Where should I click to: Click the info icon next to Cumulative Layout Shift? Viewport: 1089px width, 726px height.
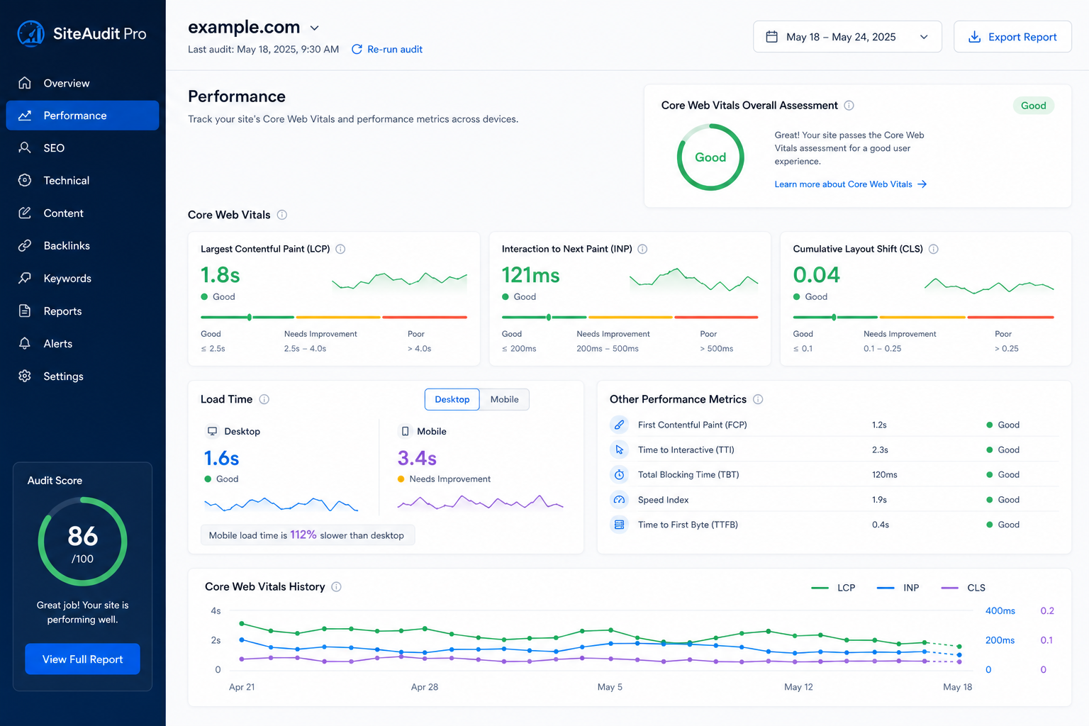(x=934, y=249)
